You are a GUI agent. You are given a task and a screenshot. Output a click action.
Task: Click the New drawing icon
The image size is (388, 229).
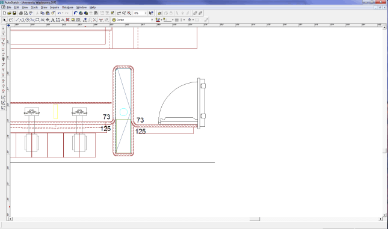pyautogui.click(x=4, y=13)
